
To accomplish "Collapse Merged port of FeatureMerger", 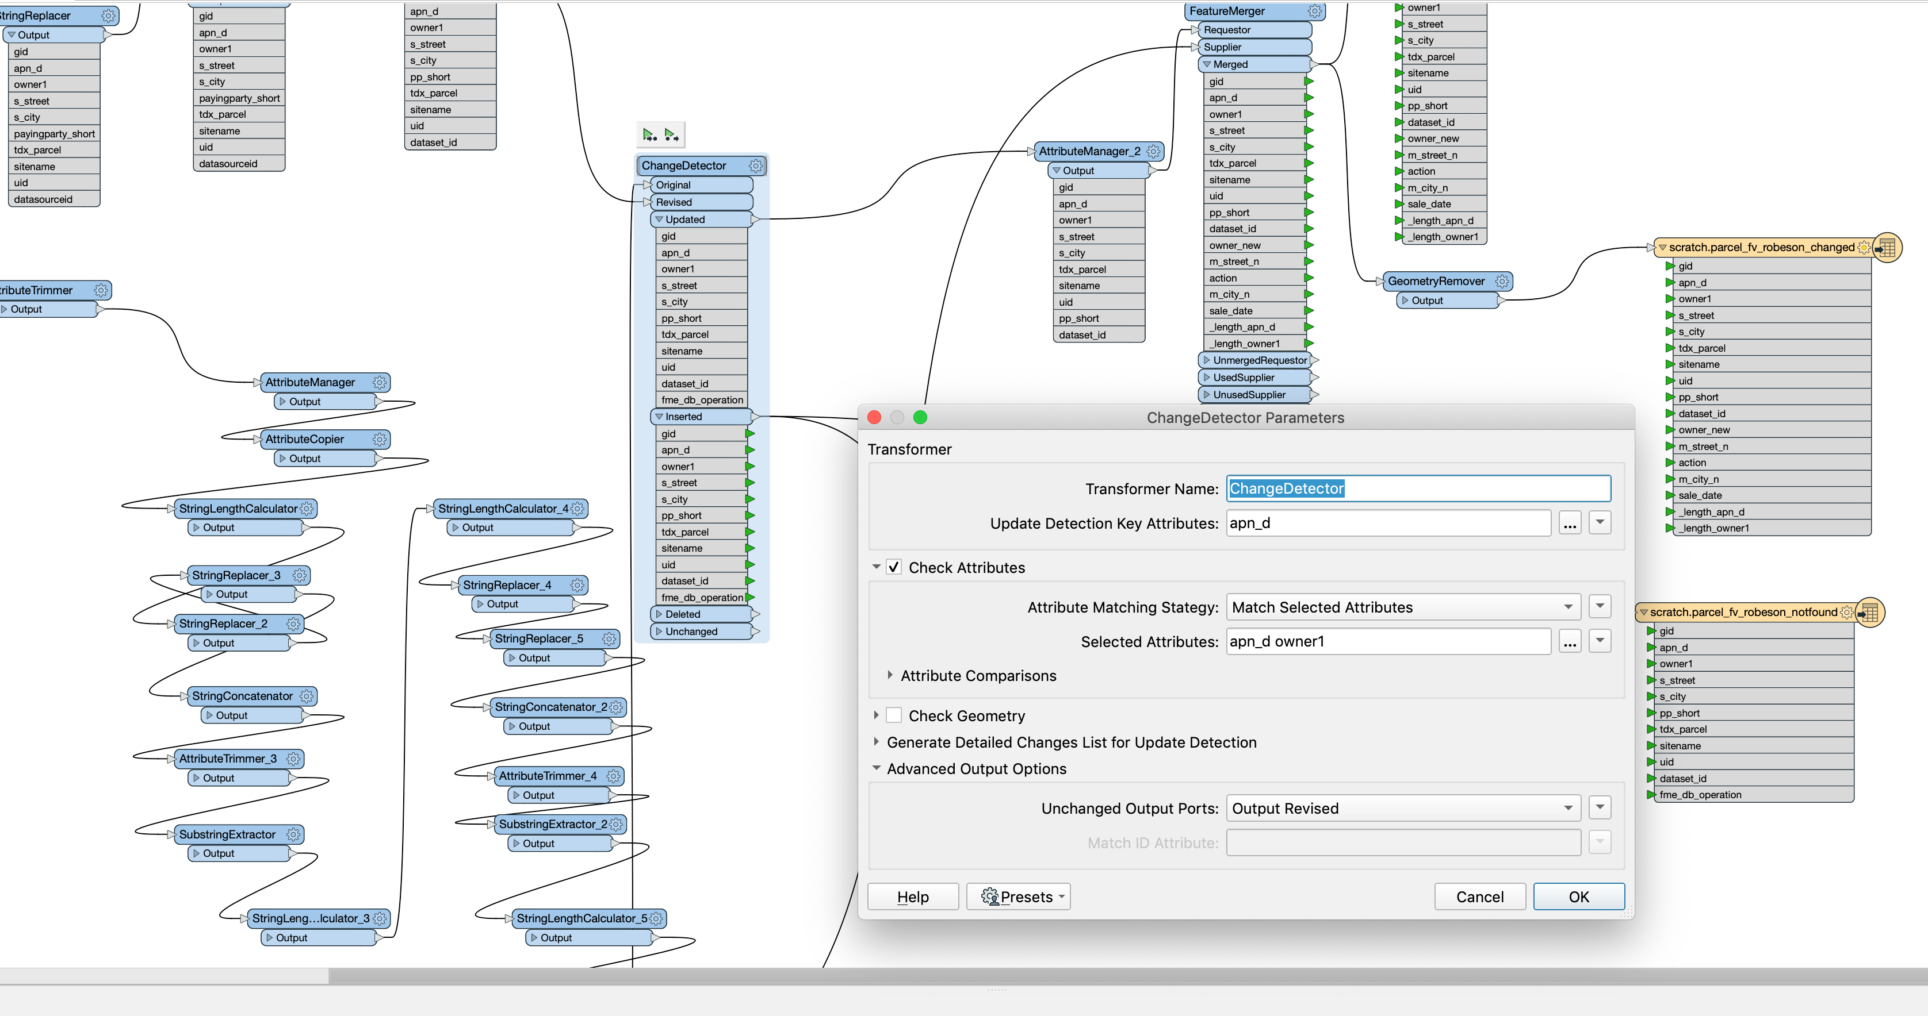I will tap(1207, 64).
